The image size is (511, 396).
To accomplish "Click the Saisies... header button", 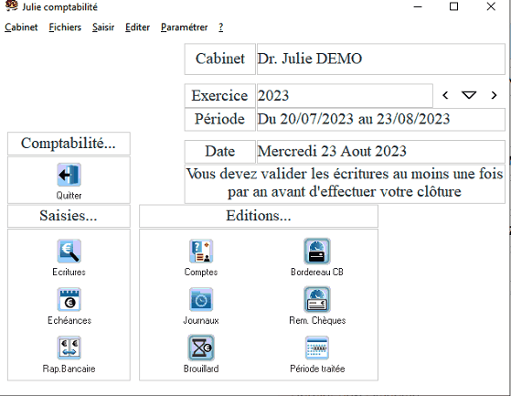I will [69, 216].
